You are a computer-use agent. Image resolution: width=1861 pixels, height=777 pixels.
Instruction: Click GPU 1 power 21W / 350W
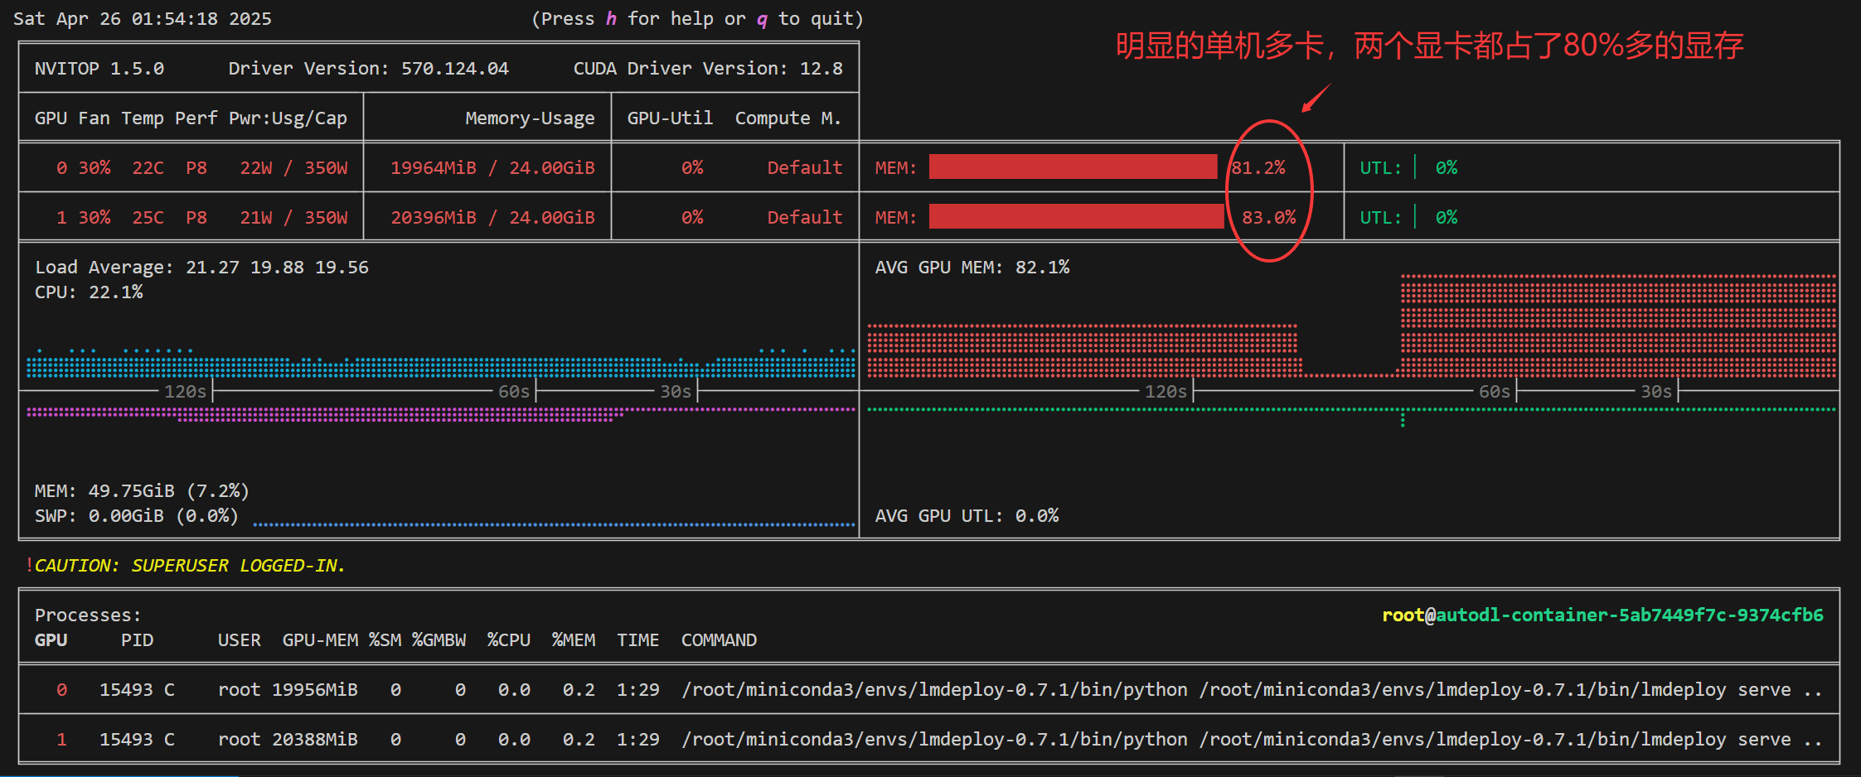[x=293, y=217]
